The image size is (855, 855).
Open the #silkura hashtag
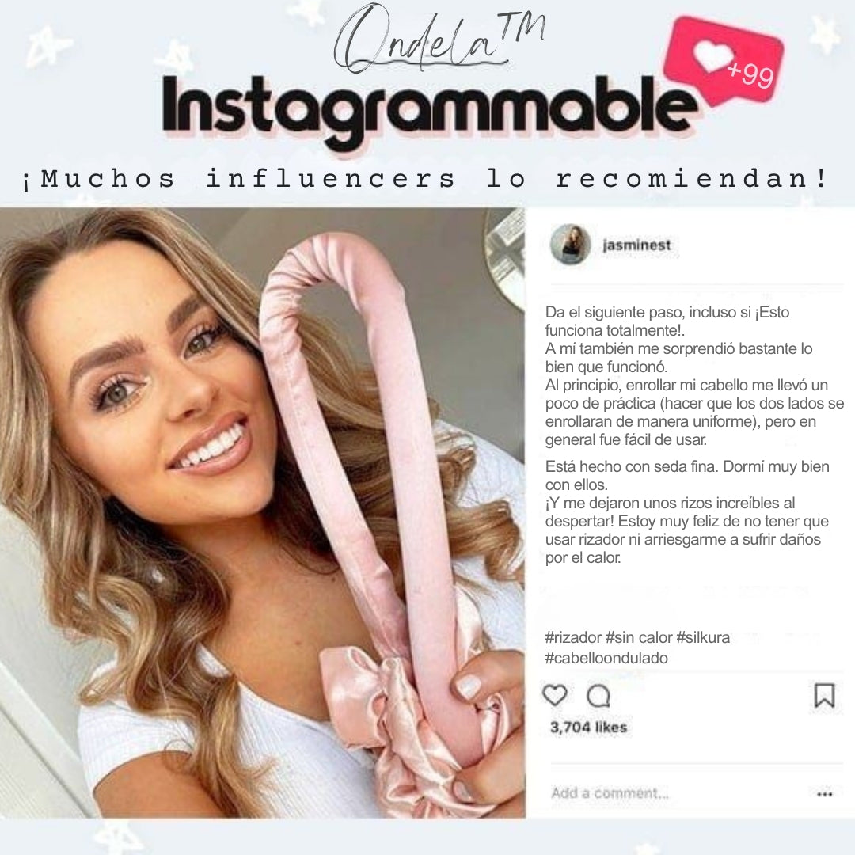[x=703, y=637]
